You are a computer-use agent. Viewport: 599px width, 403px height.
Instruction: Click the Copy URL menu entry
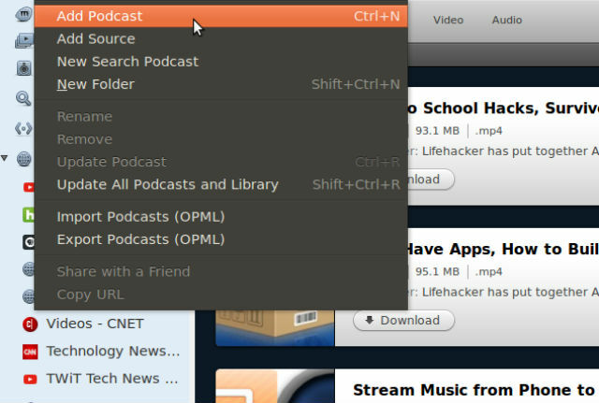(221, 295)
